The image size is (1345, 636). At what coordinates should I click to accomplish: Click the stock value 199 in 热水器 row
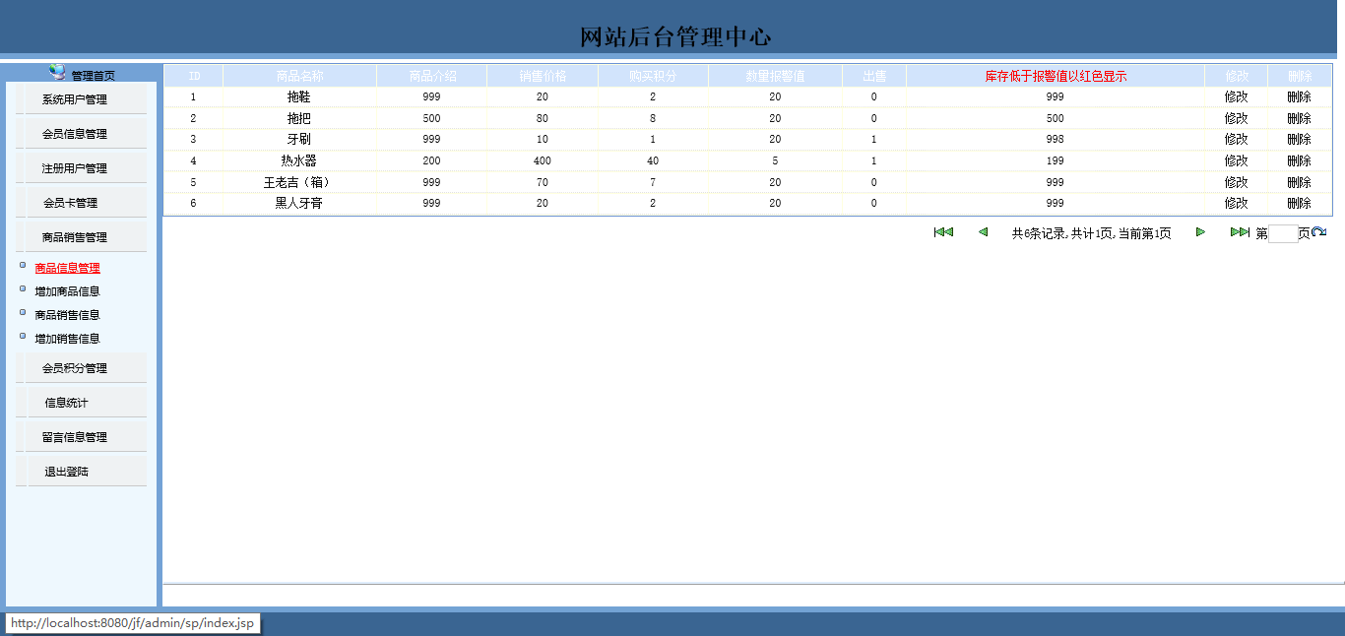[1055, 160]
